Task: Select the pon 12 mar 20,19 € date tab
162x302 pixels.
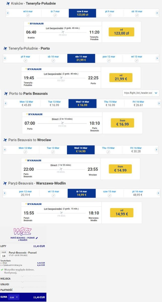Action: 25,193
